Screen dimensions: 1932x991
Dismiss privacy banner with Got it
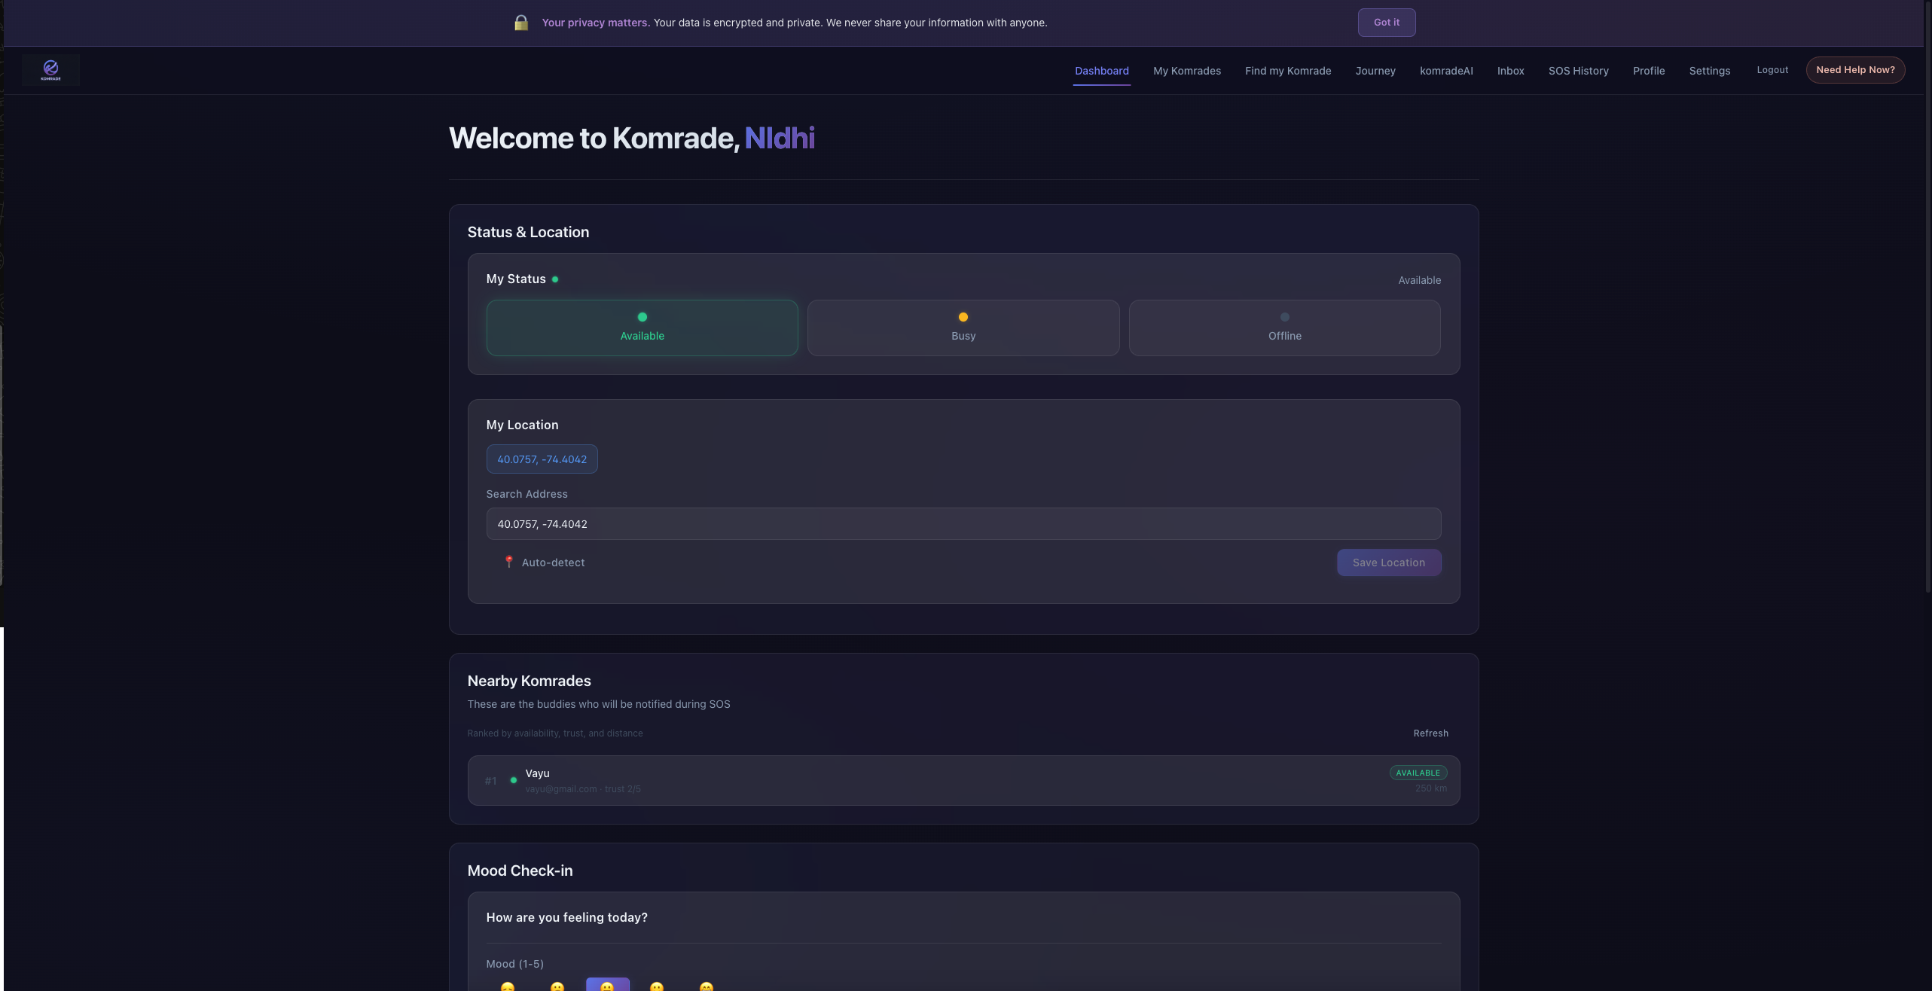click(1386, 23)
